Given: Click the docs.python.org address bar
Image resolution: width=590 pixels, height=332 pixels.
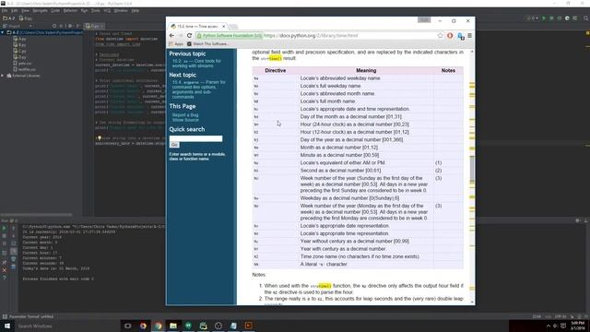Looking at the screenshot, I should pyautogui.click(x=315, y=35).
